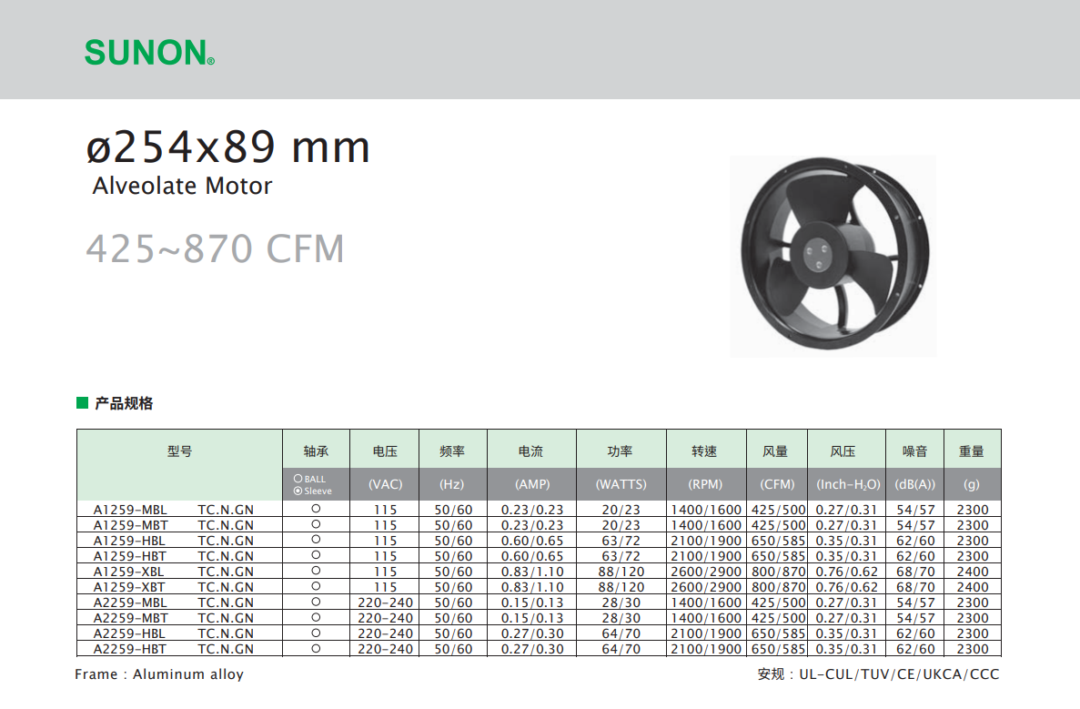This screenshot has height=709, width=1080.
Task: Click the fan product image
Action: click(x=833, y=256)
